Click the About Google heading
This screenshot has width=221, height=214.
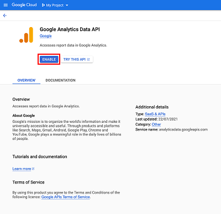[24, 116]
